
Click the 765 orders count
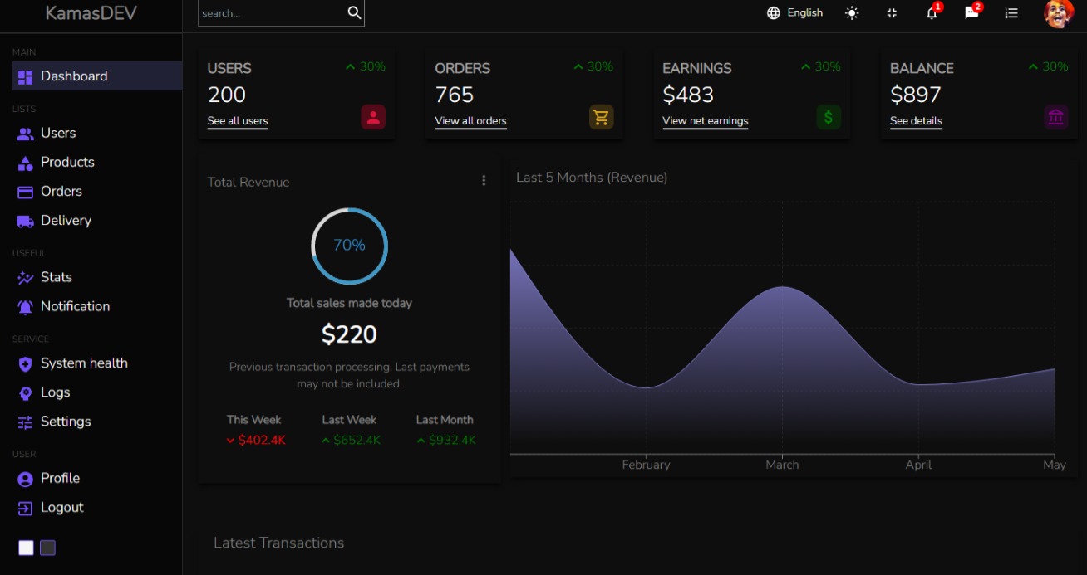(455, 95)
